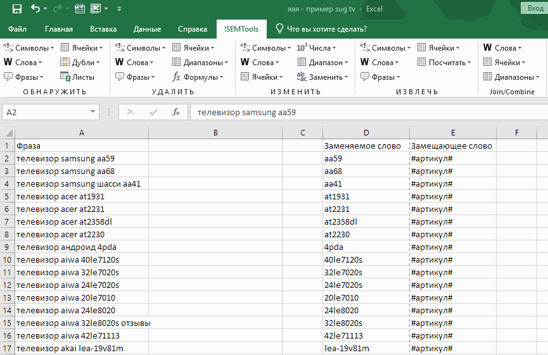Open Ячейки menu in ОБНАРУЖИТЬ group

tap(82, 48)
